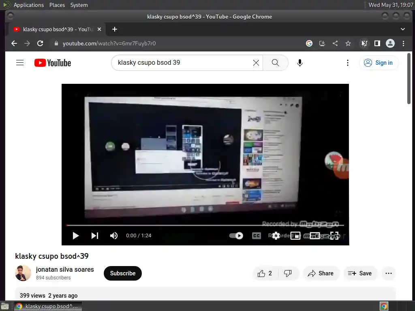Open YouTube settings three-dot menu
Image resolution: width=415 pixels, height=311 pixels.
[347, 63]
